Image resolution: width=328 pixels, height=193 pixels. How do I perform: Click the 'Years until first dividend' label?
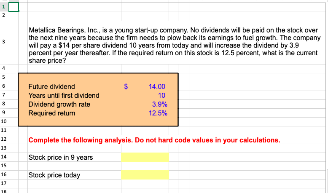pos(64,95)
